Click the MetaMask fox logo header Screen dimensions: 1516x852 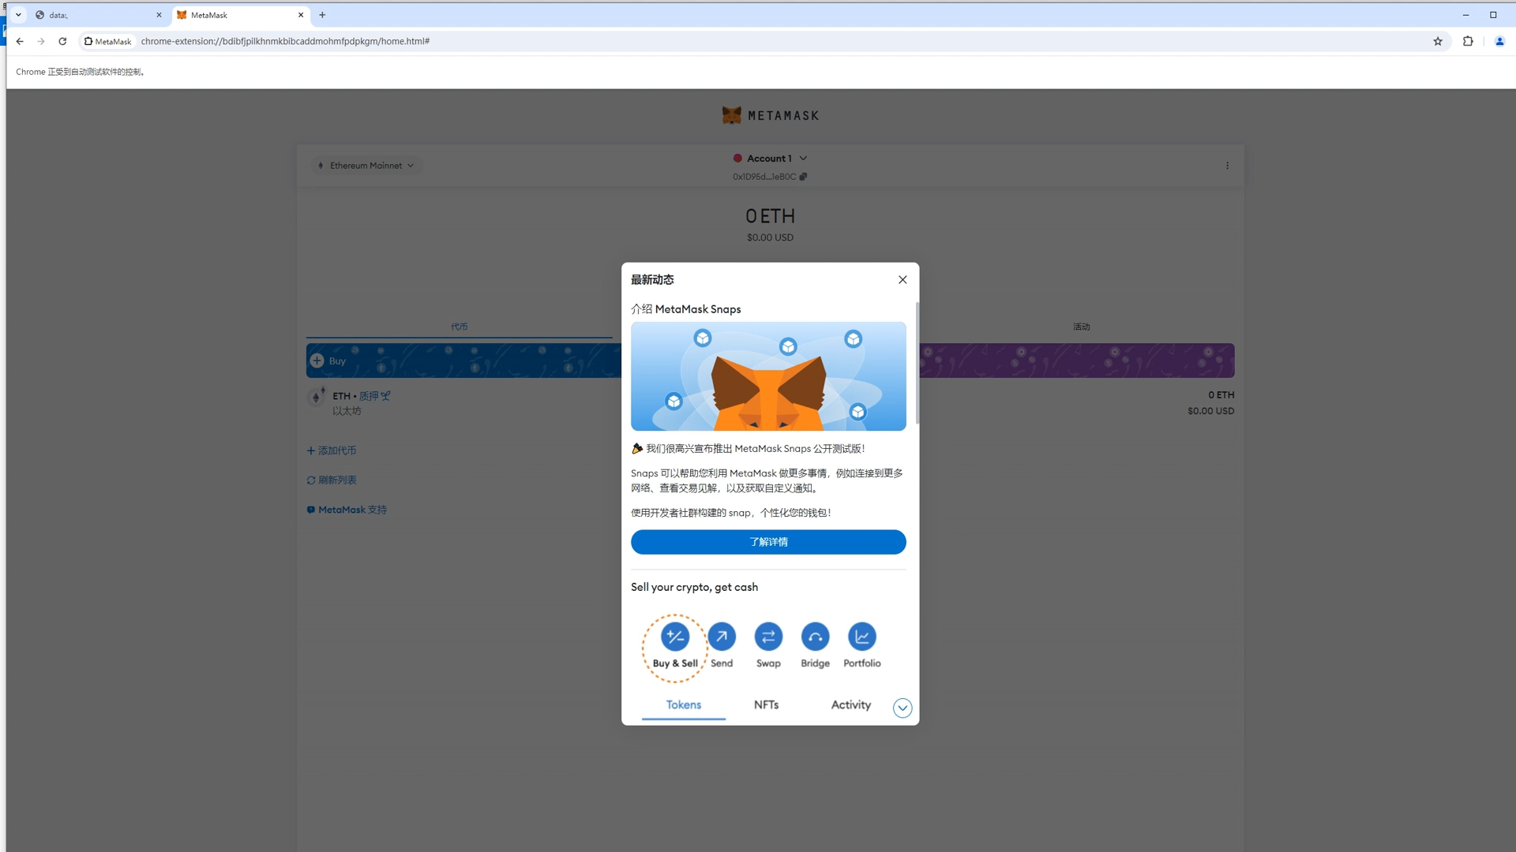770,116
